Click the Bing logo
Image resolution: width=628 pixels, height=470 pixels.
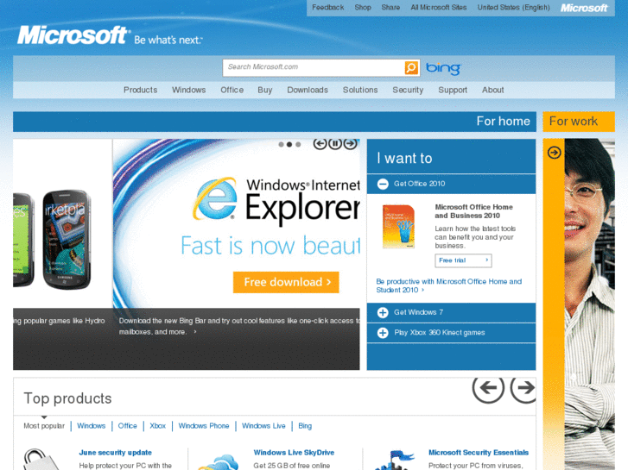(443, 68)
